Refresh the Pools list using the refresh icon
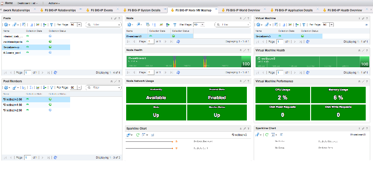 click(x=56, y=72)
